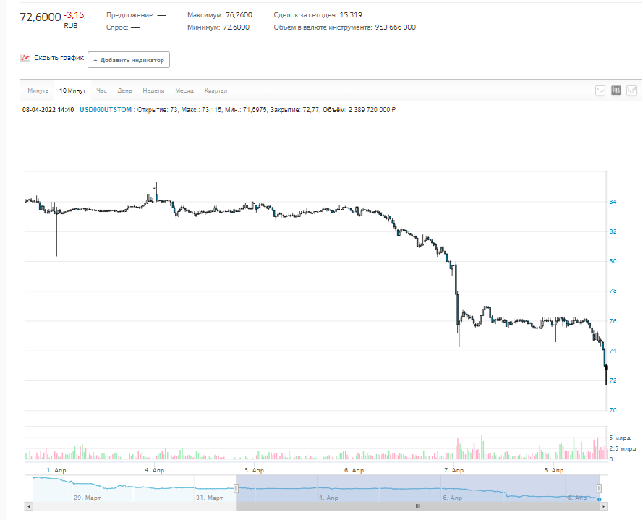Select the Неделя interval tab
The height and width of the screenshot is (520, 643).
(153, 90)
